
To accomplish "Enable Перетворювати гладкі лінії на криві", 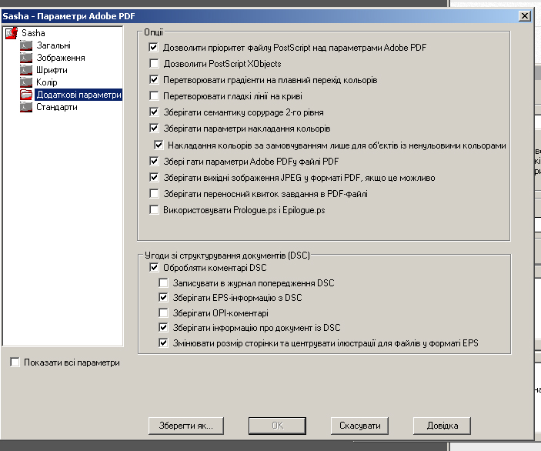I will tap(154, 96).
